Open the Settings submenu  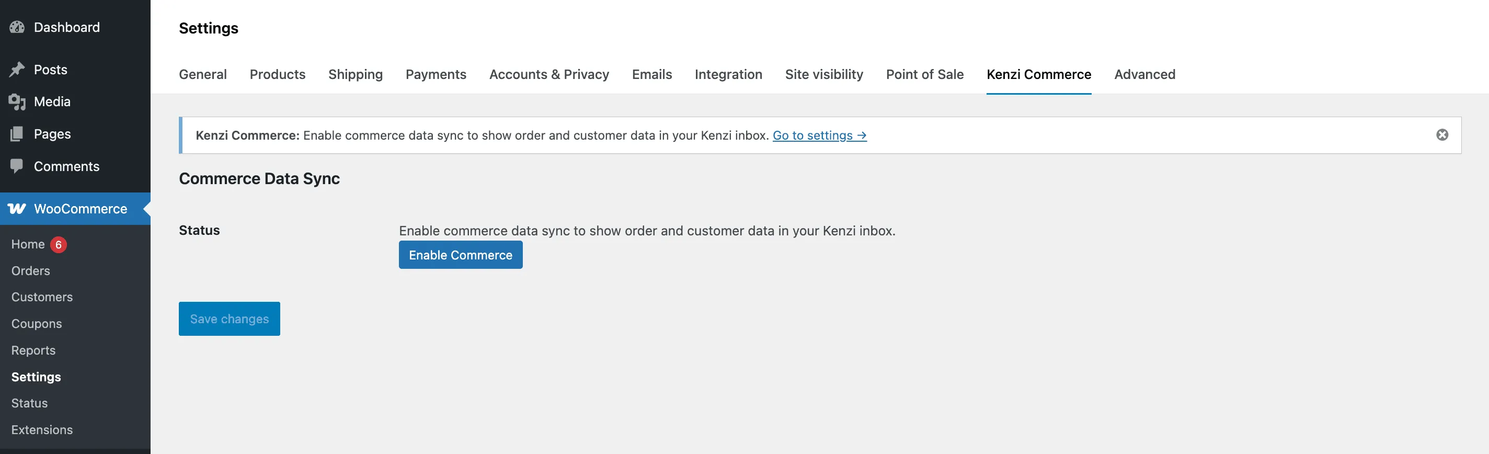(36, 377)
